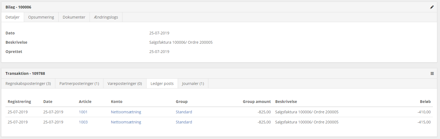Switch to Vareposteringer (0) tab
The width and height of the screenshot is (440, 139).
point(125,84)
